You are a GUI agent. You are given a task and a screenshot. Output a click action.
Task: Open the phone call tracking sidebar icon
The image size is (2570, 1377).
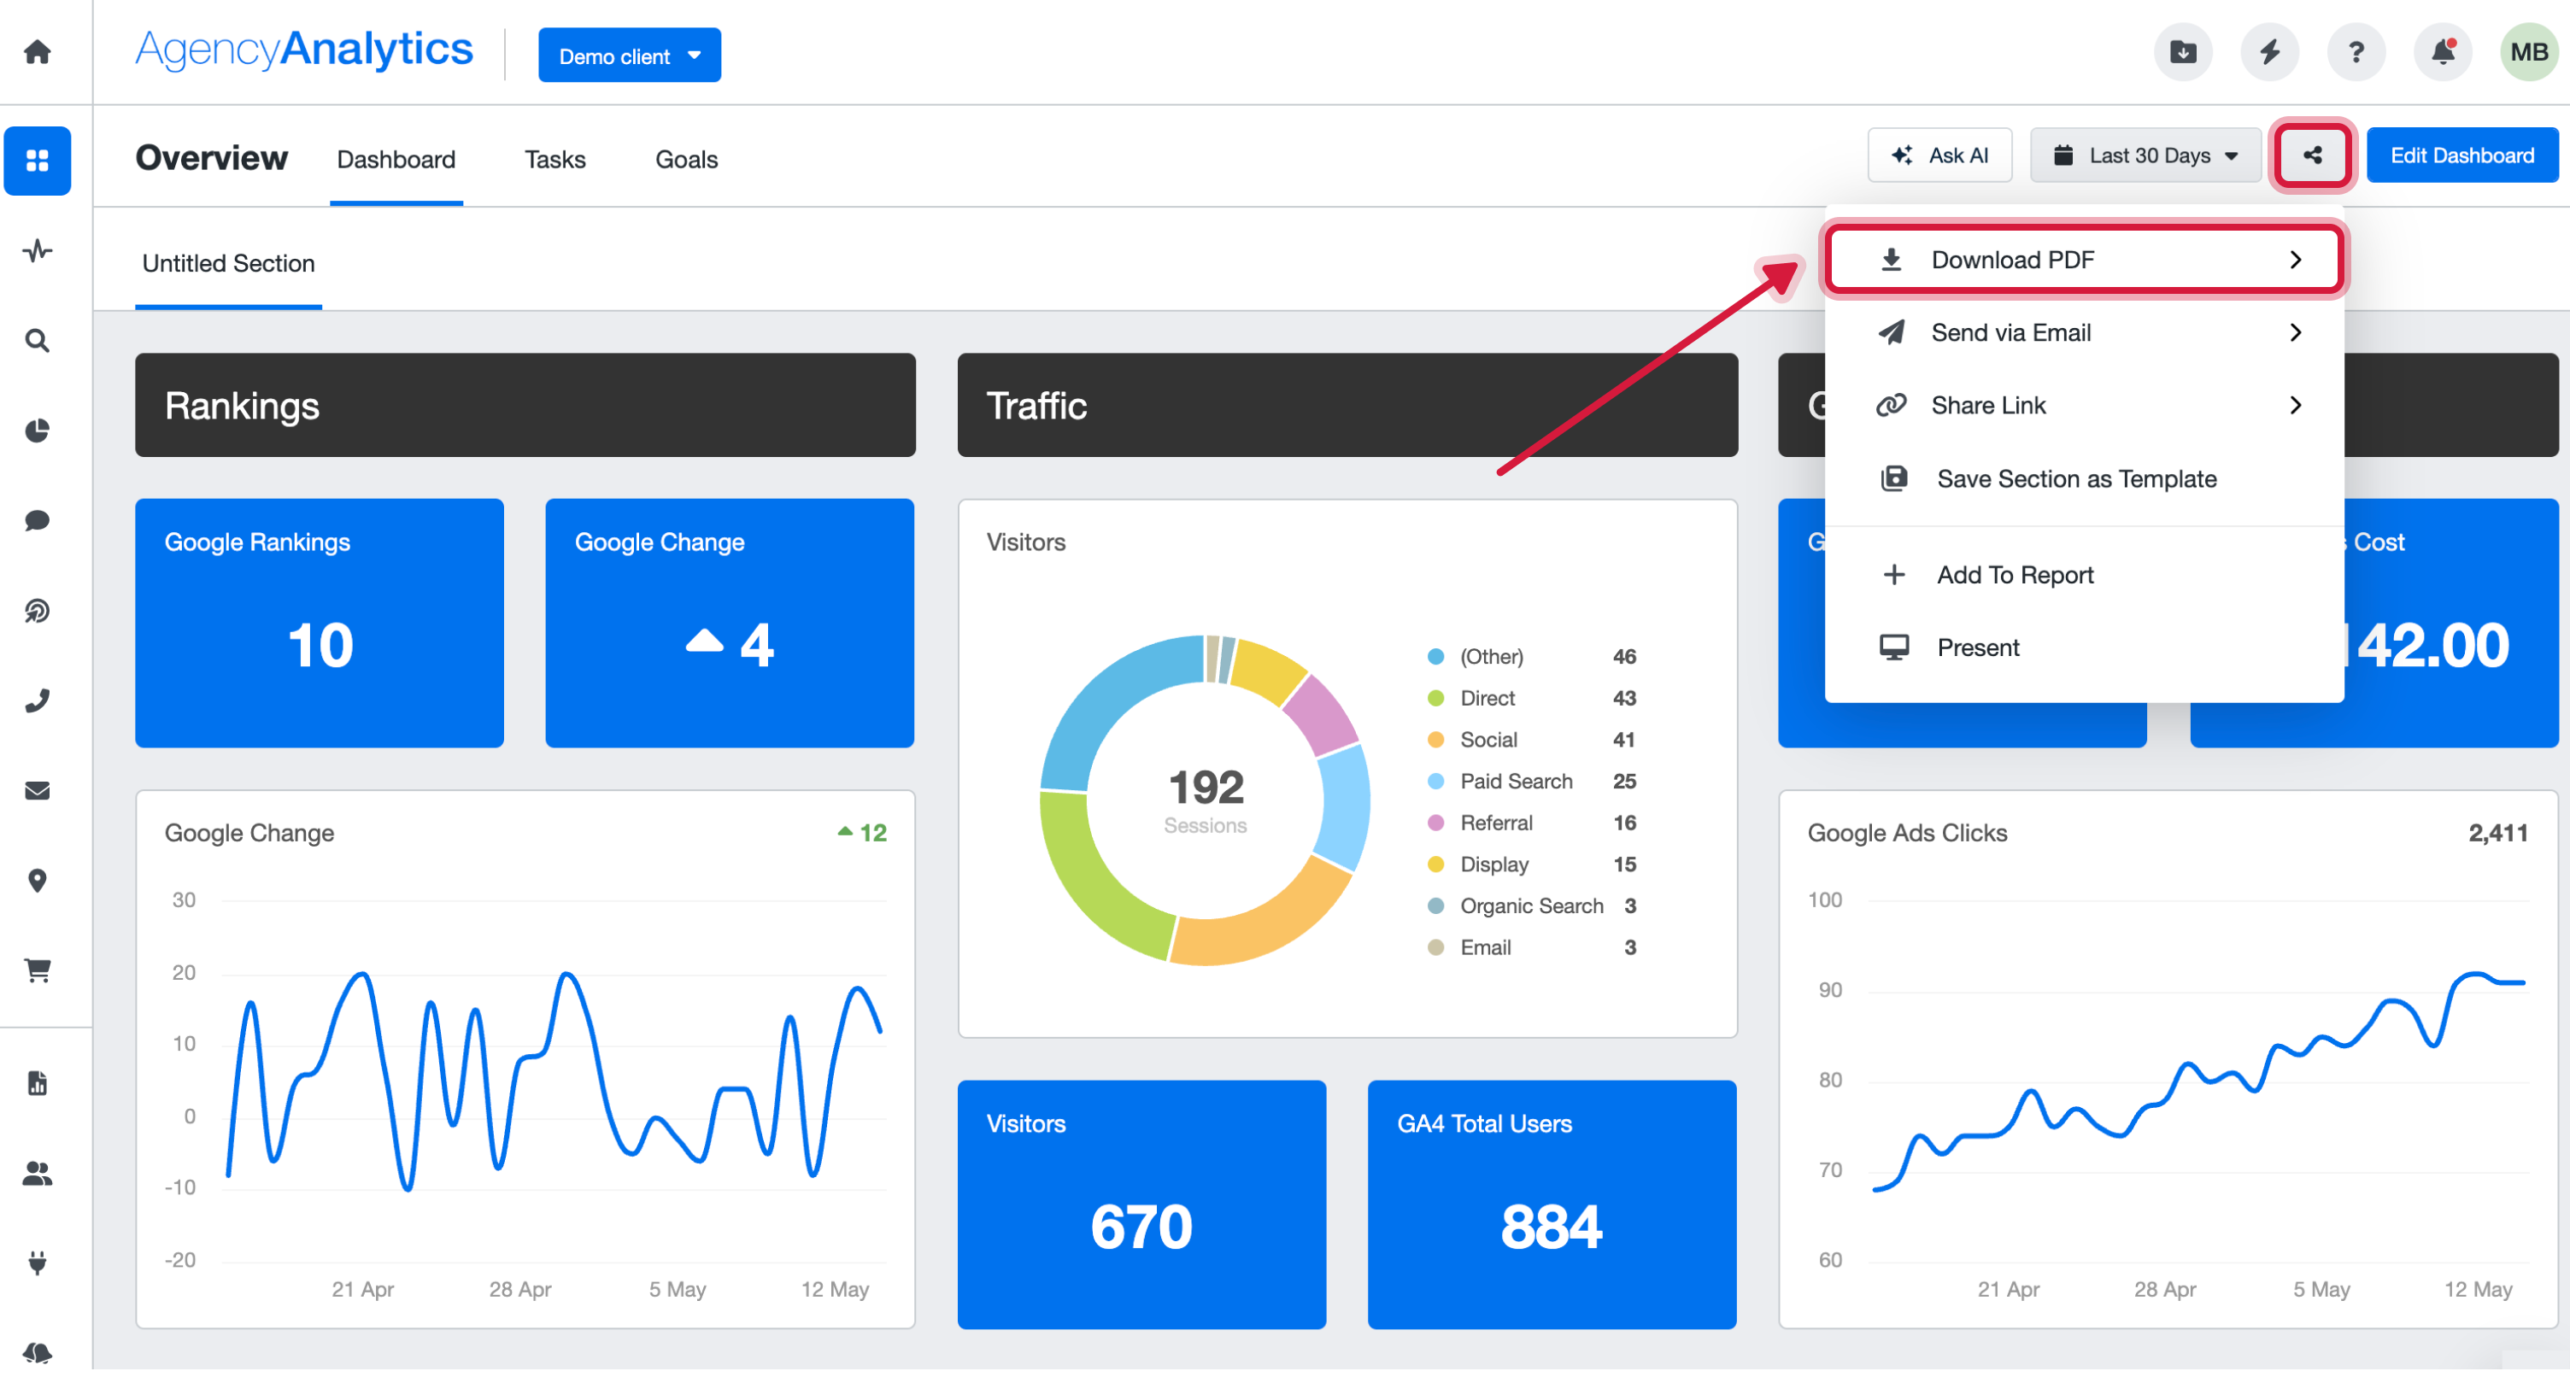(38, 700)
